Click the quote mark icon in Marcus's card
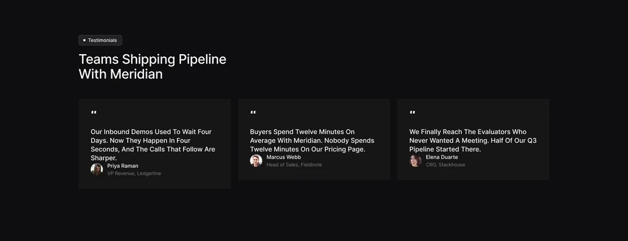This screenshot has height=241, width=628. coord(253,113)
